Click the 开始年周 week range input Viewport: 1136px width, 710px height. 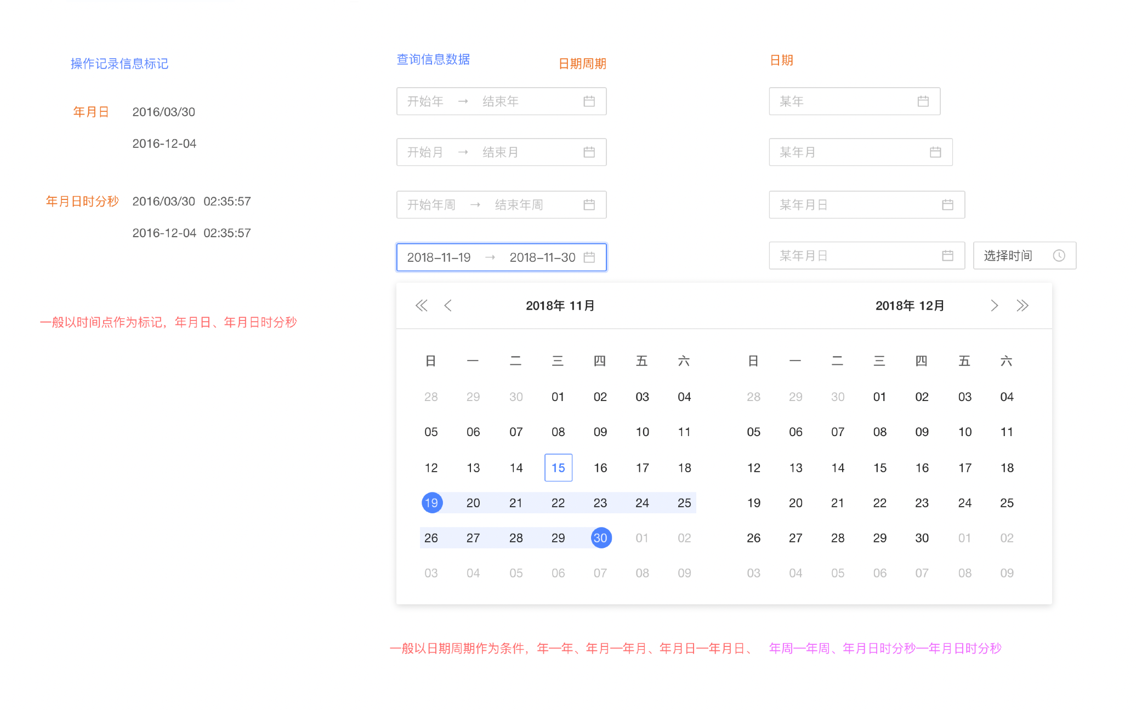(431, 205)
